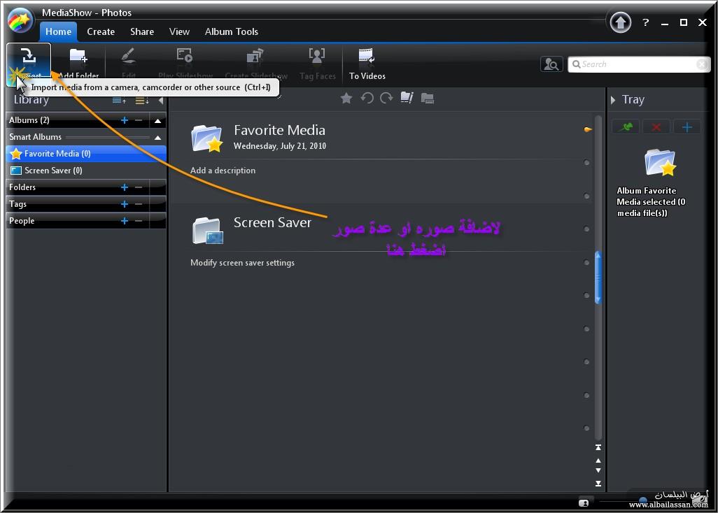The image size is (718, 513).
Task: Click the Create Slideshow icon
Action: pos(255,56)
